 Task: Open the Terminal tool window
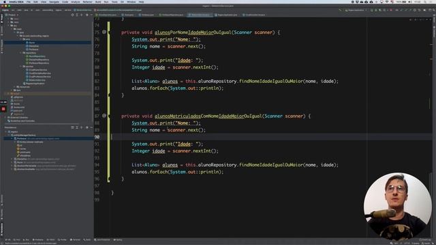pos(75,240)
